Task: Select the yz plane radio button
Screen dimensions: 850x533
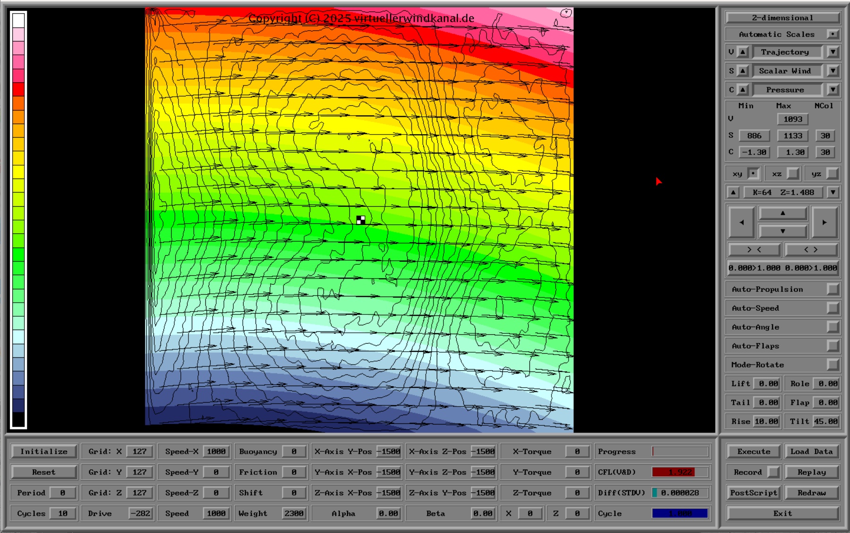Action: (833, 174)
